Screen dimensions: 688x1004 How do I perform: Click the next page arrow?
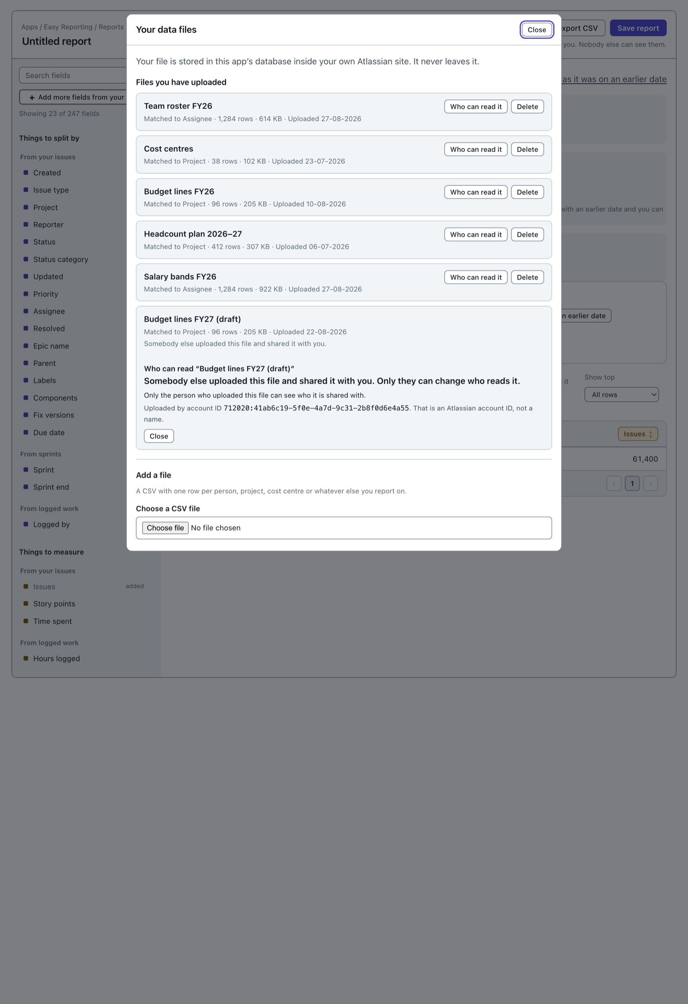tap(650, 483)
